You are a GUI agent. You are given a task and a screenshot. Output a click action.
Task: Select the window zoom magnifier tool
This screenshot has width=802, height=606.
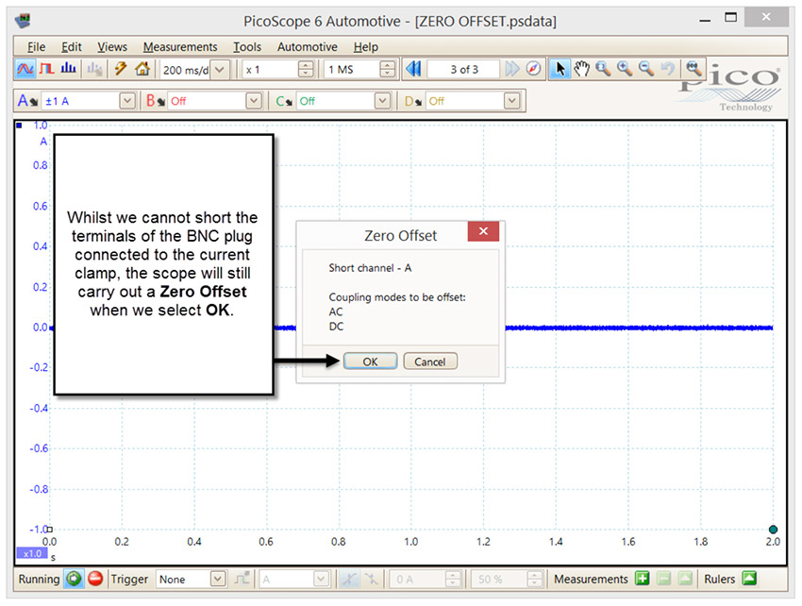point(603,69)
